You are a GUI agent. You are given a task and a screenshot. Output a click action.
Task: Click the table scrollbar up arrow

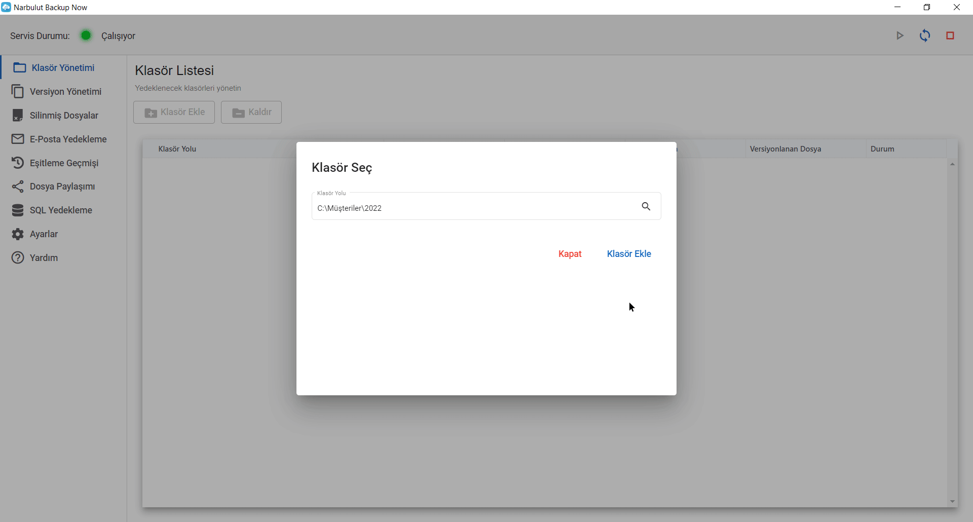point(953,164)
